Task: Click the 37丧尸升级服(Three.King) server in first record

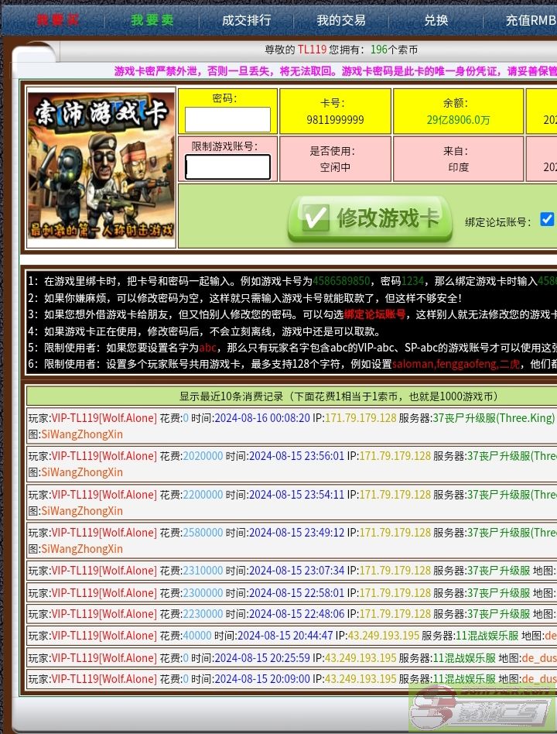Action: 494,417
